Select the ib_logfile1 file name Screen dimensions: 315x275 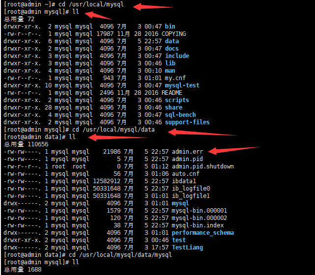[x=191, y=196]
